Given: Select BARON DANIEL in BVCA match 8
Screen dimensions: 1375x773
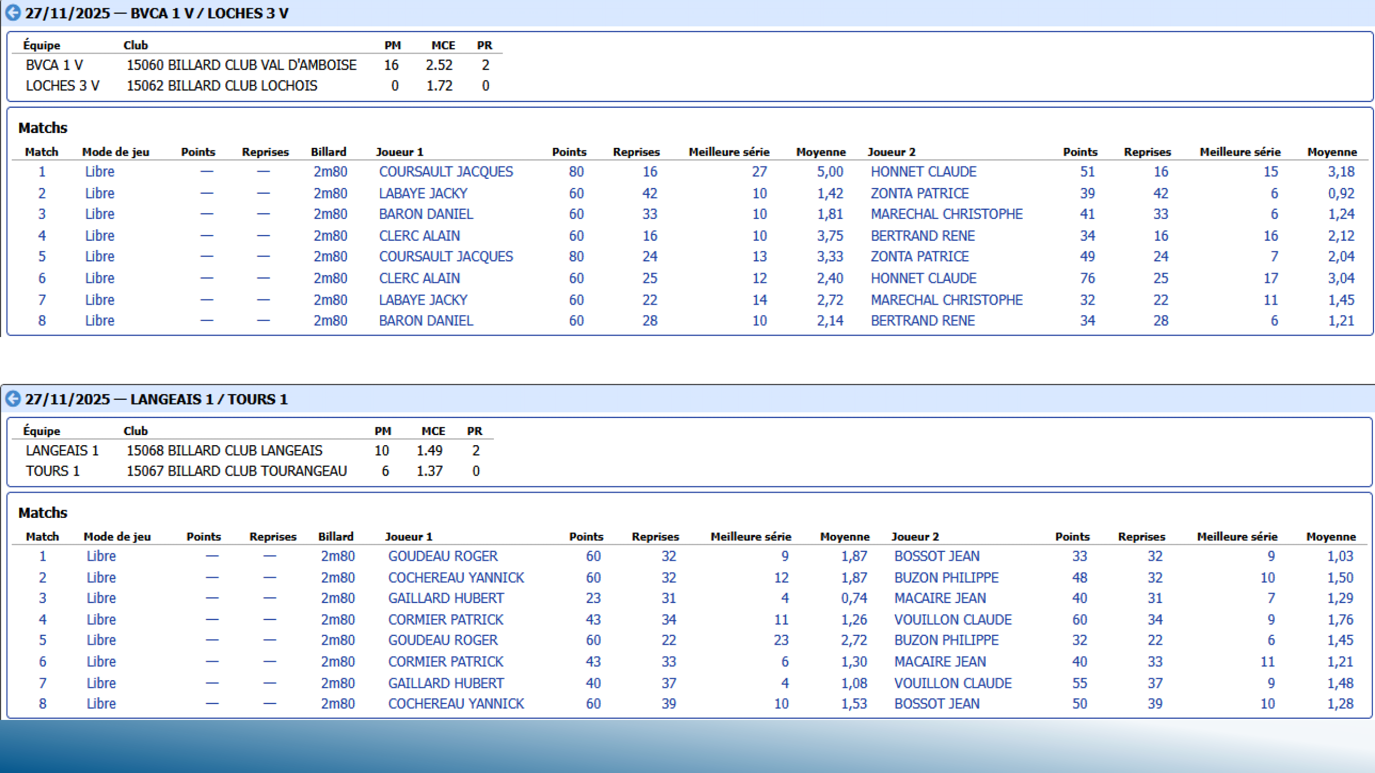Looking at the screenshot, I should [x=425, y=321].
